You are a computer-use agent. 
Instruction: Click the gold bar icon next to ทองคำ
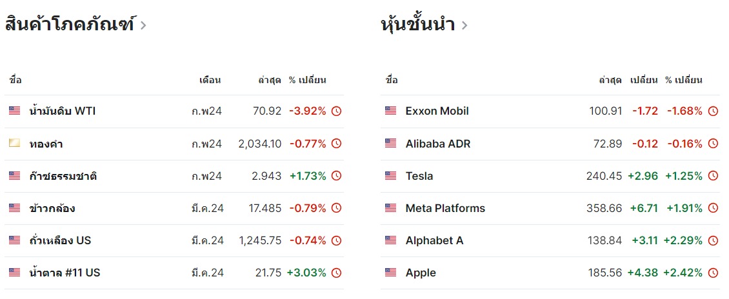click(x=14, y=144)
